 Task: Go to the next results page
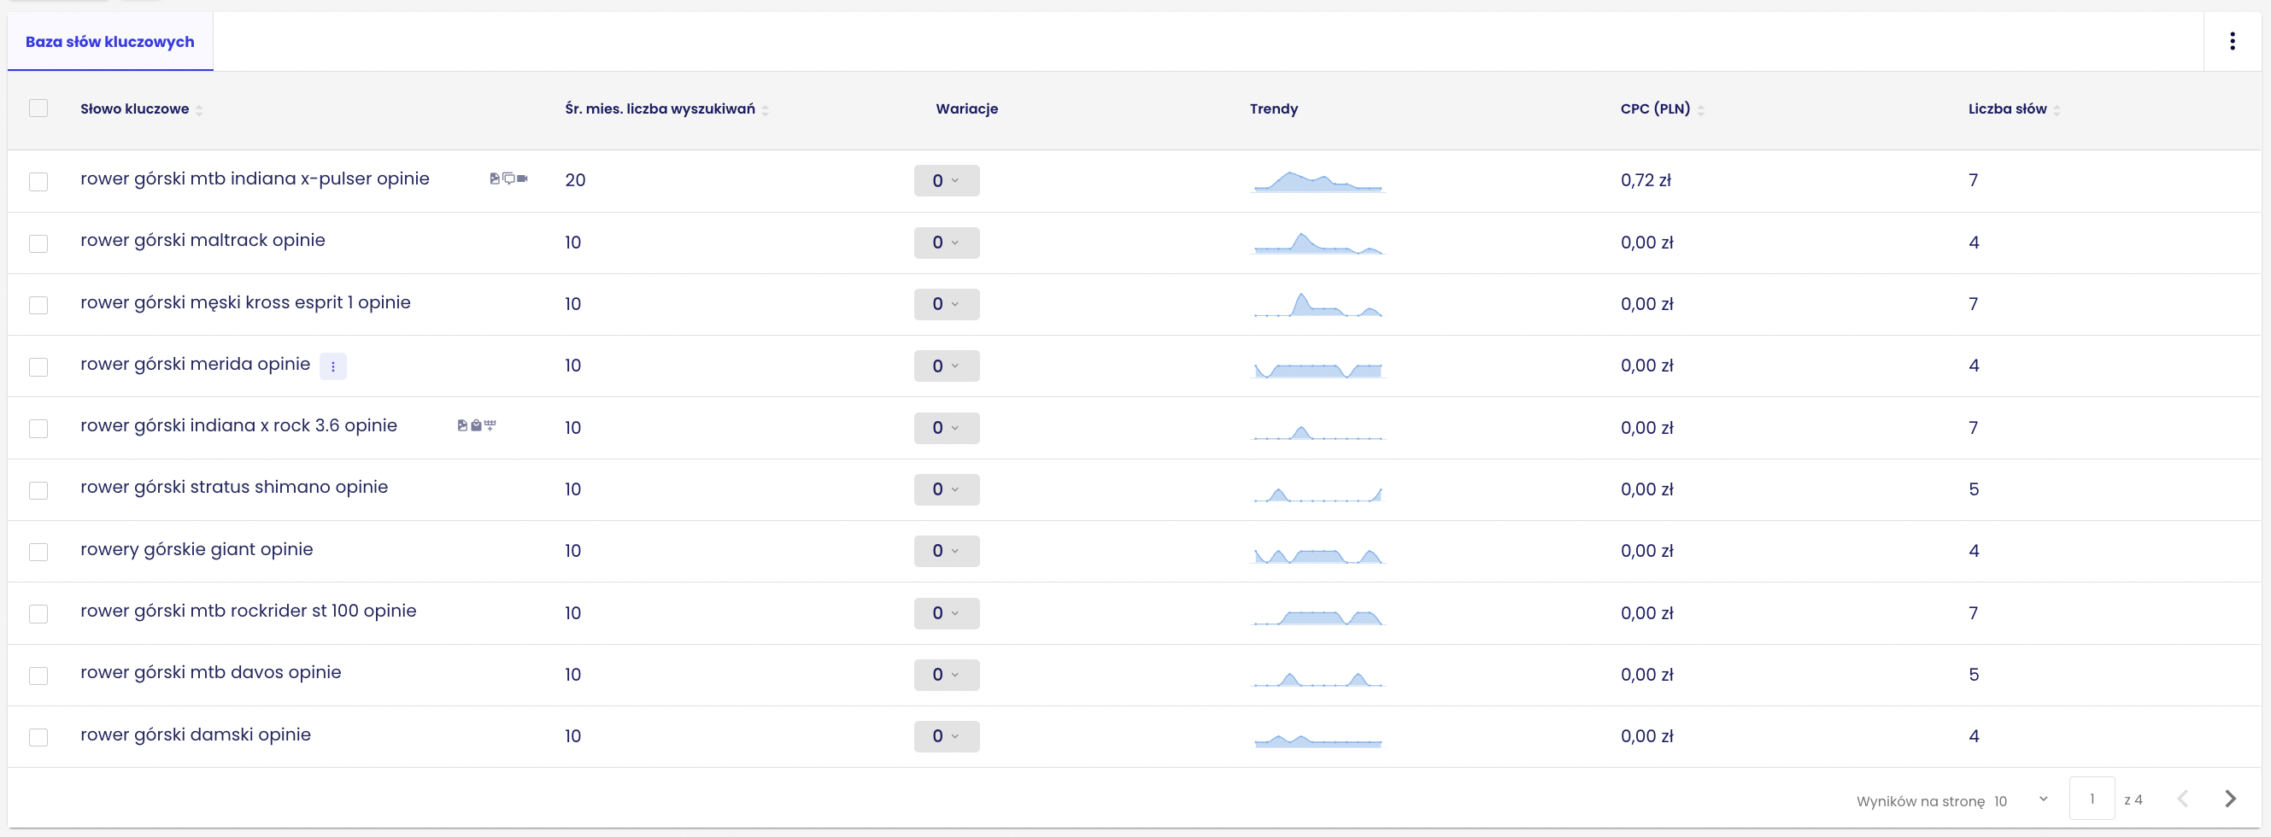pos(2231,799)
